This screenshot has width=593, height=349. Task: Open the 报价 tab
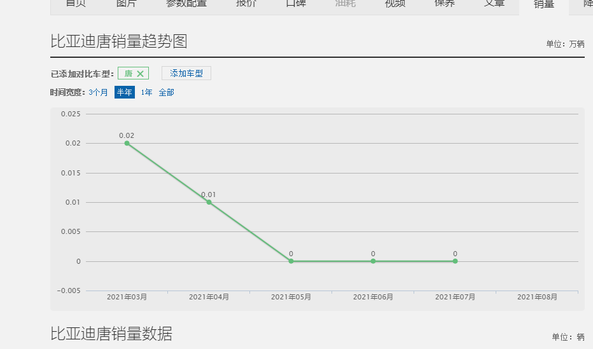tap(246, 4)
